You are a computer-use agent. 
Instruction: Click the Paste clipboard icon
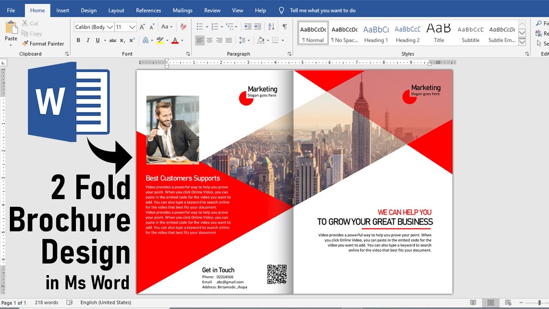pyautogui.click(x=11, y=27)
